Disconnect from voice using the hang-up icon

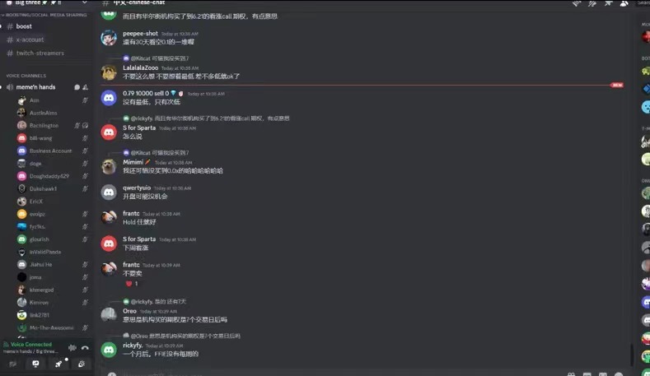tap(85, 348)
